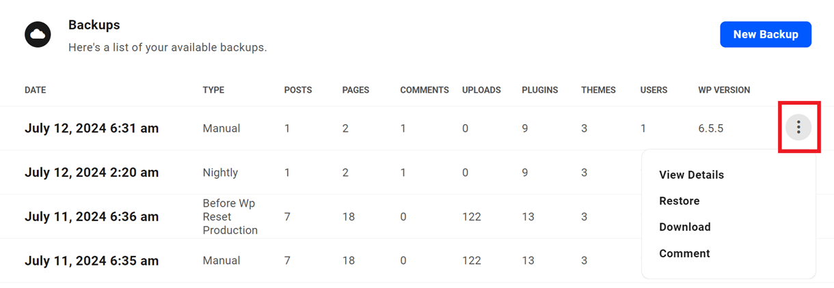Click the cloud Backups icon
834x288 pixels.
[38, 34]
